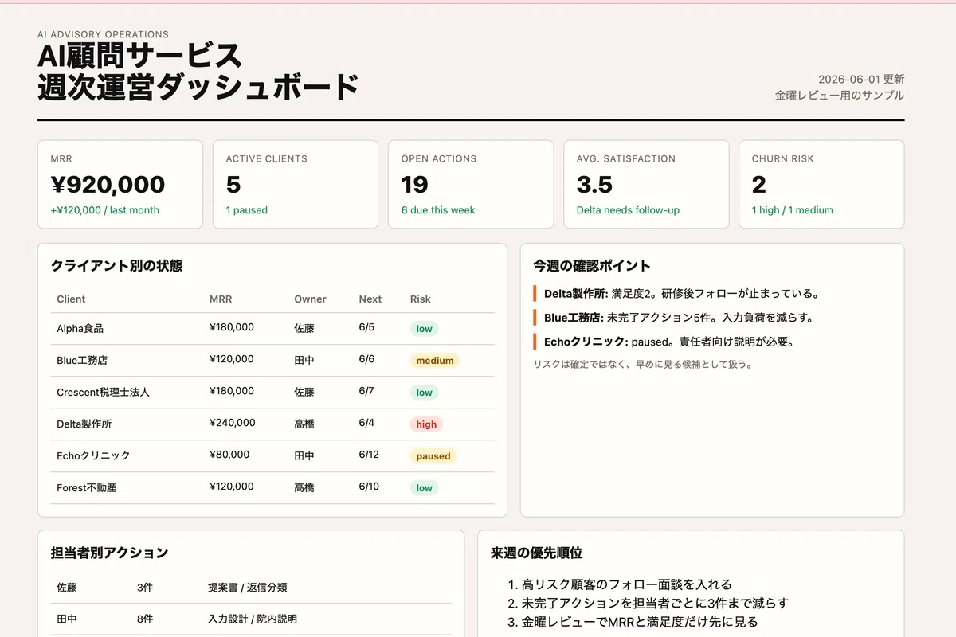
Task: Select the "1 paused" note under Active Clients
Action: click(x=246, y=210)
